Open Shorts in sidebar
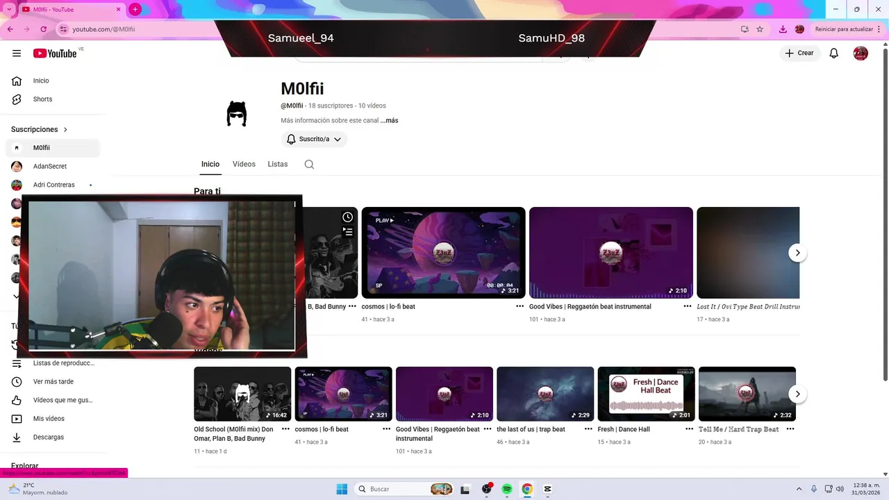 tap(53, 99)
